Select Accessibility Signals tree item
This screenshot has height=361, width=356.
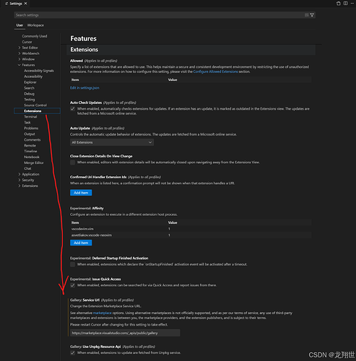click(x=39, y=71)
